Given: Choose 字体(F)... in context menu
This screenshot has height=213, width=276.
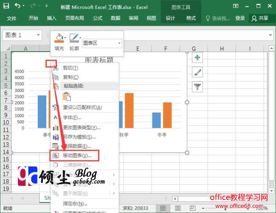Looking at the screenshot, I should coord(84,117).
